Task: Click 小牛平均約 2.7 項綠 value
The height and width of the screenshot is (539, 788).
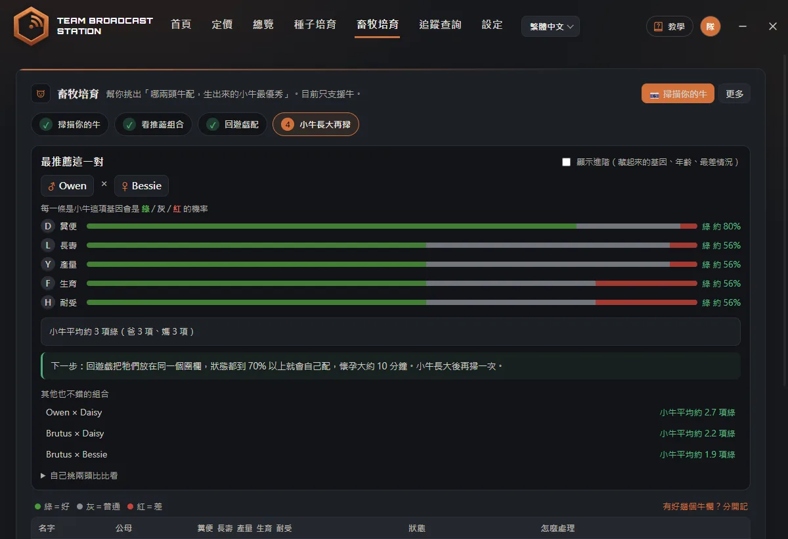Action: click(x=697, y=413)
